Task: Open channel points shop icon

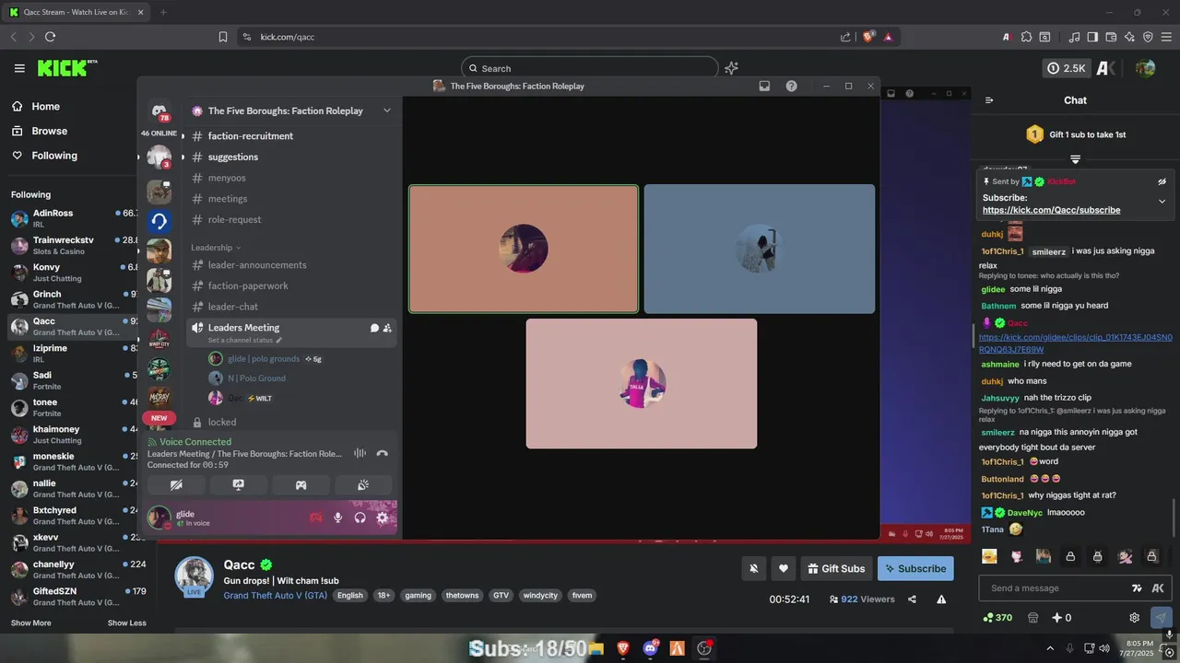Action: click(1033, 618)
